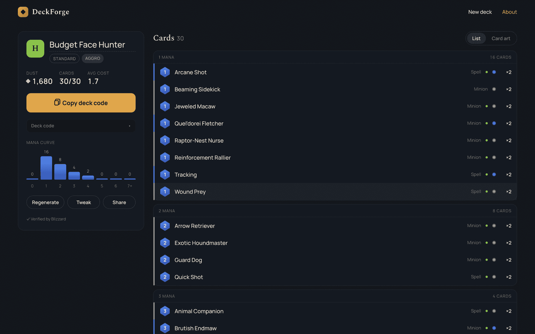Screen dimensions: 535x334
Task: Toggle the AGGRO tag chip
Action: point(93,58)
